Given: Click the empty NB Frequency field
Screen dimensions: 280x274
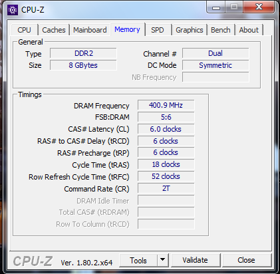Looking at the screenshot, I should 215,77.
